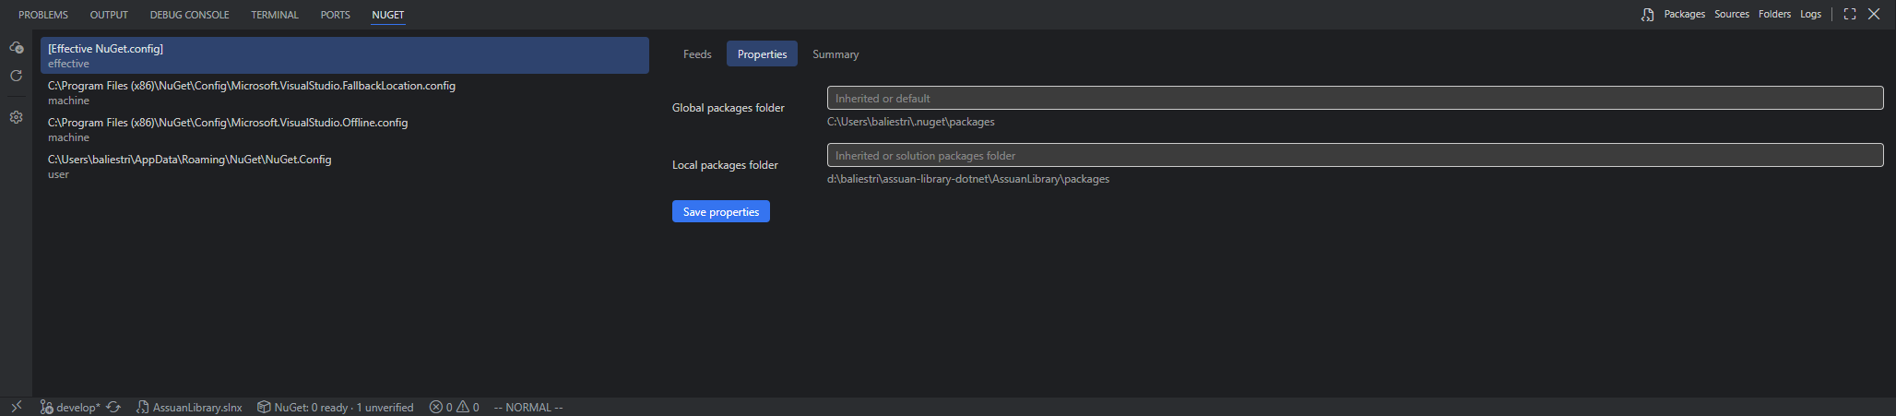Select the [Effective NuGet.config] entry
The height and width of the screenshot is (416, 1896).
coord(345,55)
